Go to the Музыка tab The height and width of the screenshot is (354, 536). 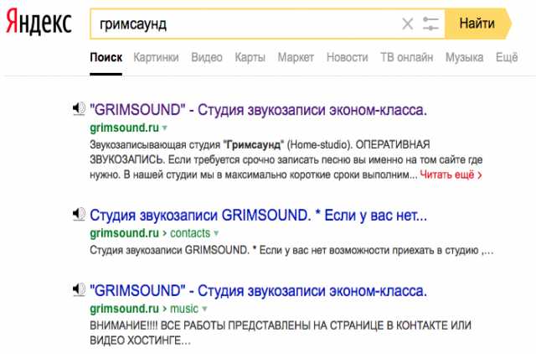point(464,57)
